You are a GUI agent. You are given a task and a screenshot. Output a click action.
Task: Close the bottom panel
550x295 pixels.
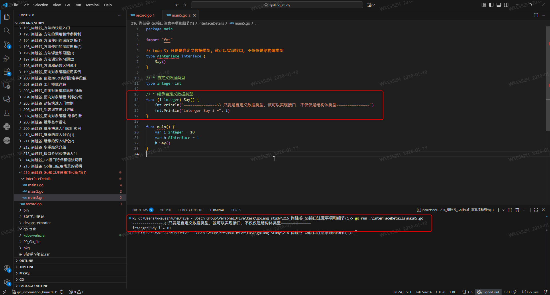pyautogui.click(x=543, y=210)
